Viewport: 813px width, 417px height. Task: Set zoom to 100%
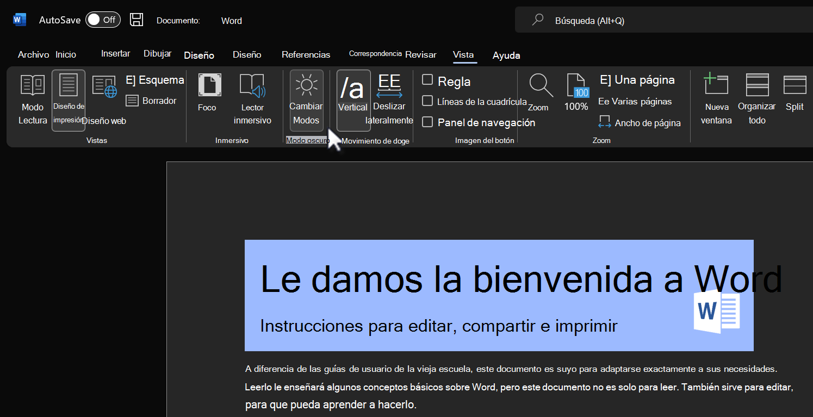[x=576, y=94]
